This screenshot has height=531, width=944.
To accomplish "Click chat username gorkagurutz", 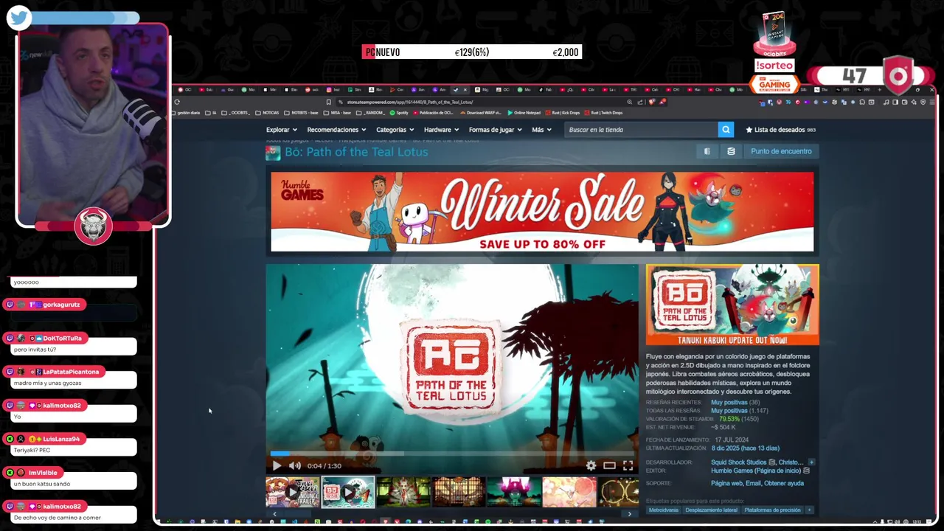I will (61, 305).
